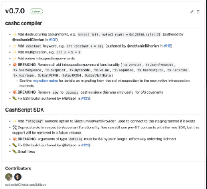The image size is (207, 189).
Task: Open pull request #101 link
Action: click(53, 39)
